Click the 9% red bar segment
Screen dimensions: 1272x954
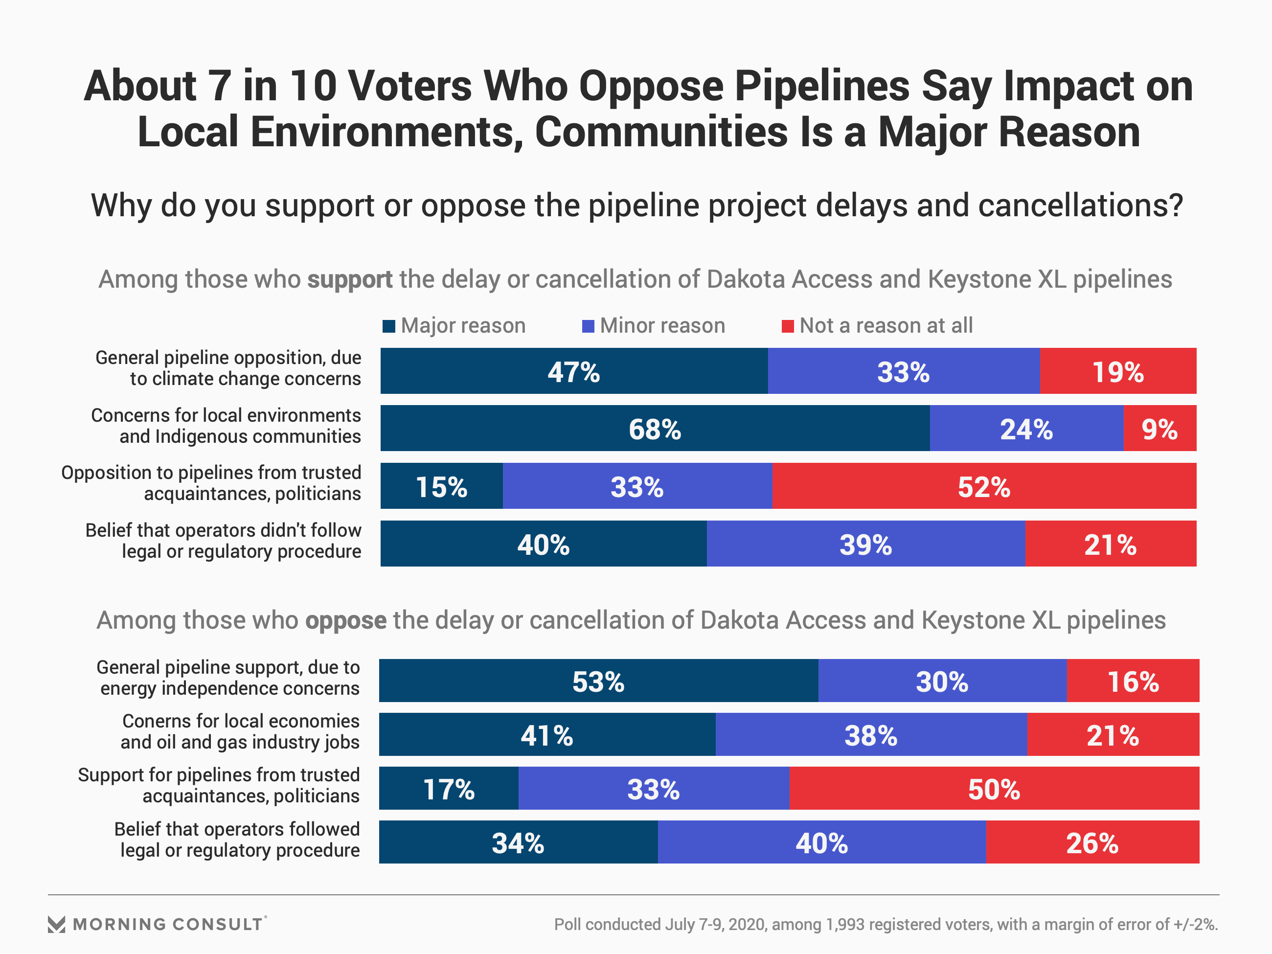[x=1160, y=428]
